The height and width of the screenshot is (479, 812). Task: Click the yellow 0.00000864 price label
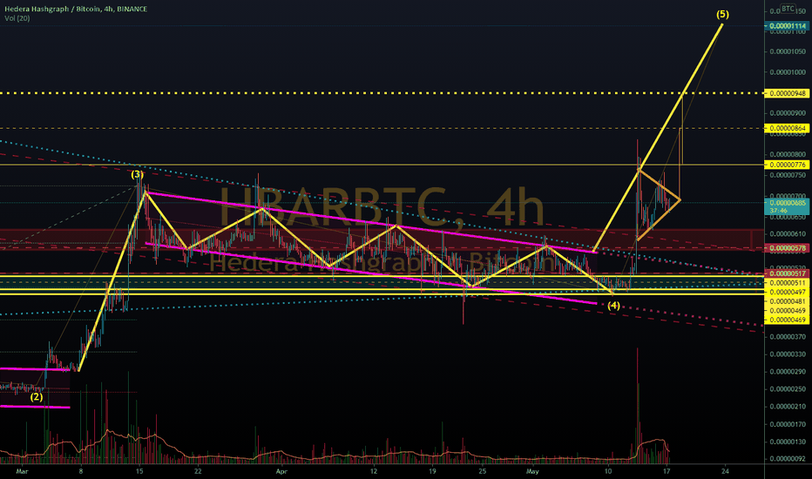point(787,128)
